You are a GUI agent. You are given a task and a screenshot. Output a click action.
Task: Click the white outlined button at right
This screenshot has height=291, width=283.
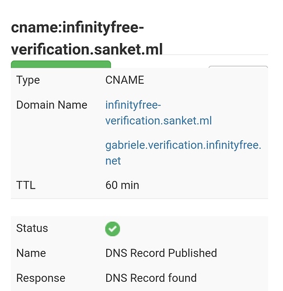coord(238,67)
